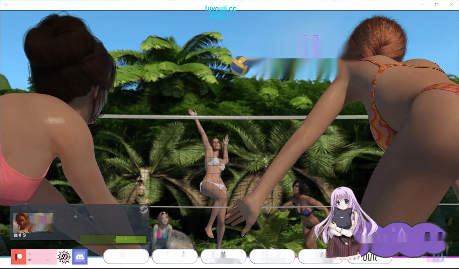
Task: Click the Discord logo icon
Action: [80, 257]
